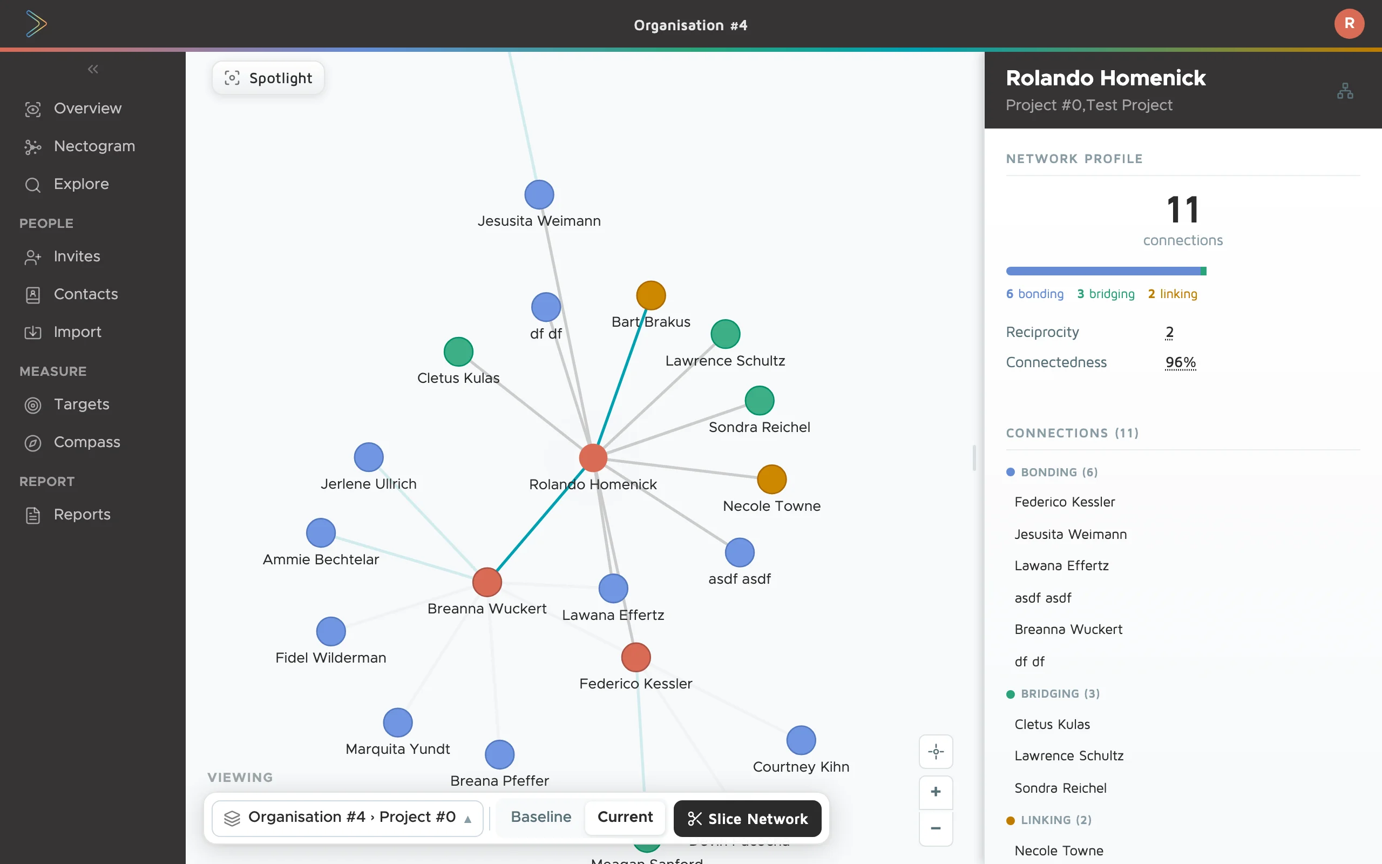The width and height of the screenshot is (1382, 864).
Task: Enable Spotlight mode
Action: pyautogui.click(x=268, y=78)
